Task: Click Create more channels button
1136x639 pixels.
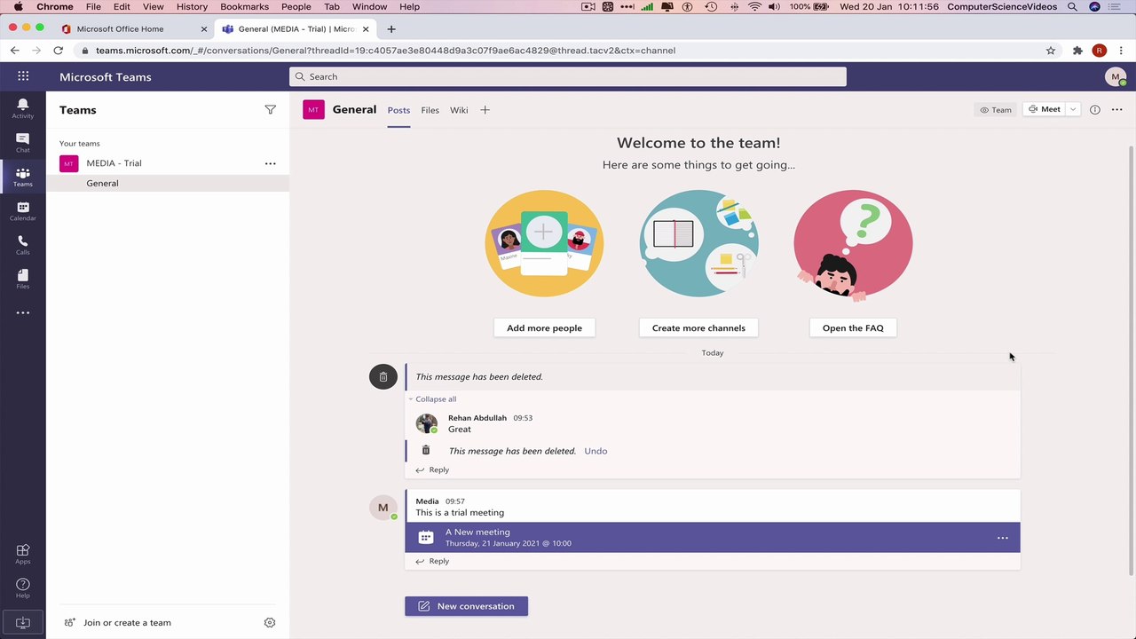Action: (698, 328)
